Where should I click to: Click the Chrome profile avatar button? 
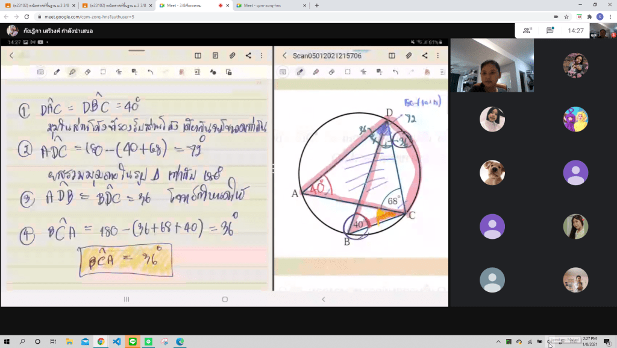(600, 17)
